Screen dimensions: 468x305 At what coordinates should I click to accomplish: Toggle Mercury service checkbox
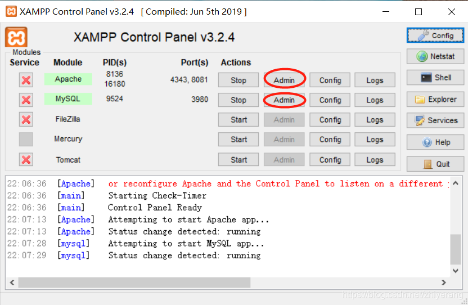(26, 139)
